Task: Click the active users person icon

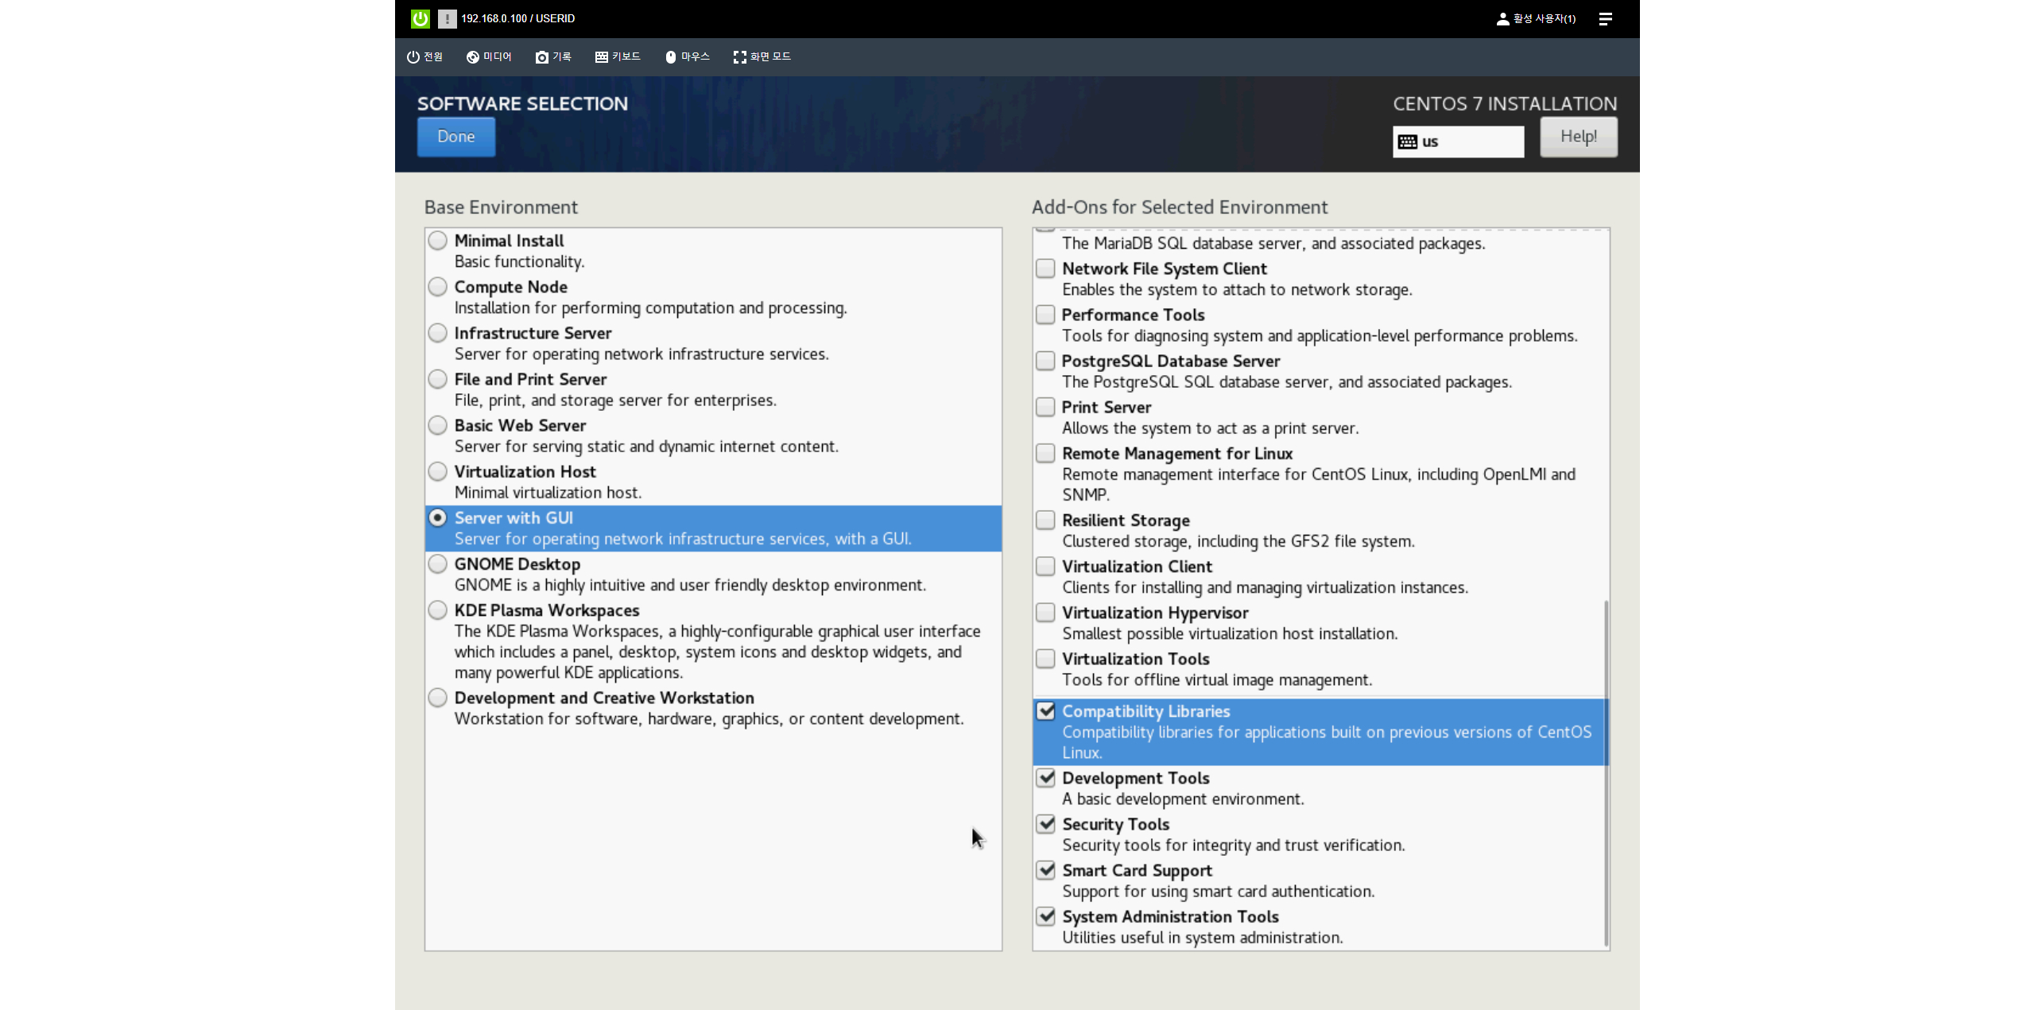Action: [1502, 18]
